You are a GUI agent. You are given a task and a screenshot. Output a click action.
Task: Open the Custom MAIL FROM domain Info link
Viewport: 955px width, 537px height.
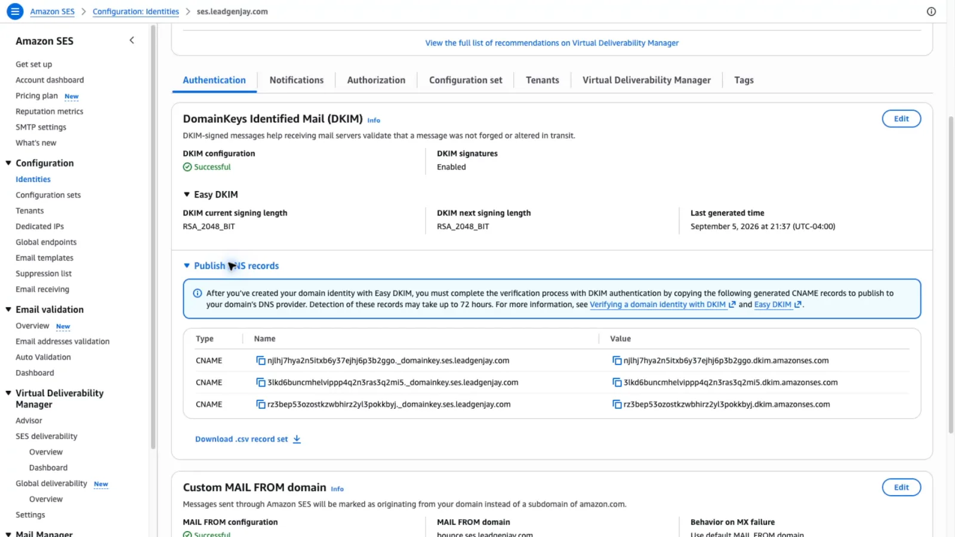337,489
